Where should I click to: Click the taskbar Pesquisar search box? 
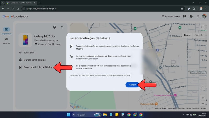[87, 115]
